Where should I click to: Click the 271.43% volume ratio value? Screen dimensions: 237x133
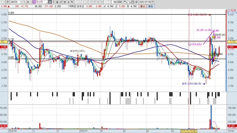pos(48,6)
